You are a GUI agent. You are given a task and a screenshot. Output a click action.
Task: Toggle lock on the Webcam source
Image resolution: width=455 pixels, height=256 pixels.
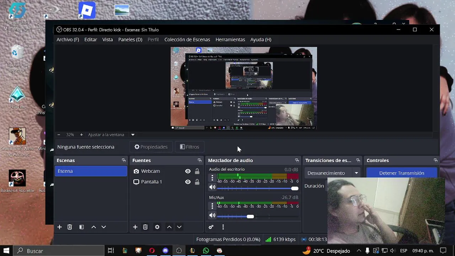[x=197, y=171]
